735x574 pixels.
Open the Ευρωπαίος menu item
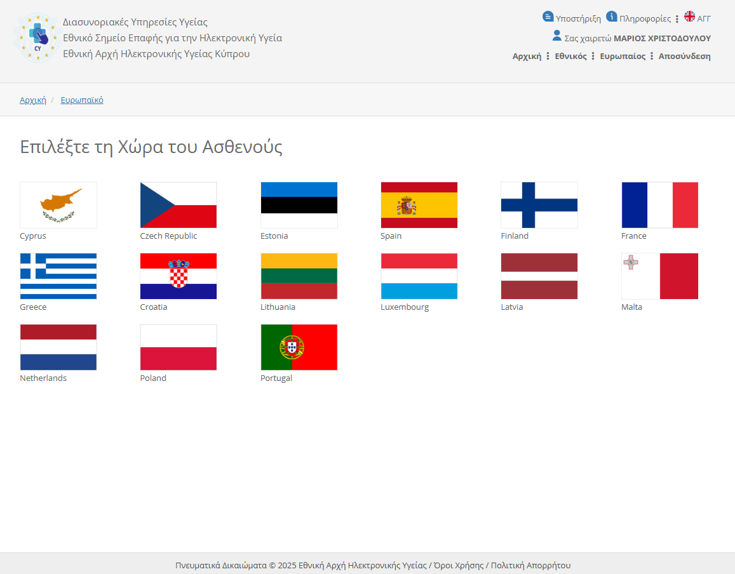coord(623,56)
